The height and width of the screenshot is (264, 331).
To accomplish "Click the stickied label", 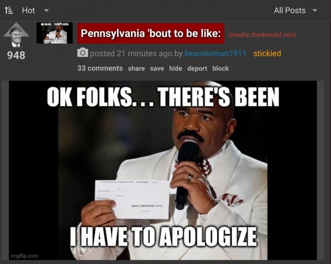I will coord(267,53).
